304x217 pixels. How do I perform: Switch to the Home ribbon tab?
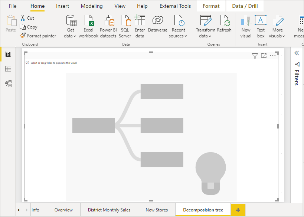(37, 6)
